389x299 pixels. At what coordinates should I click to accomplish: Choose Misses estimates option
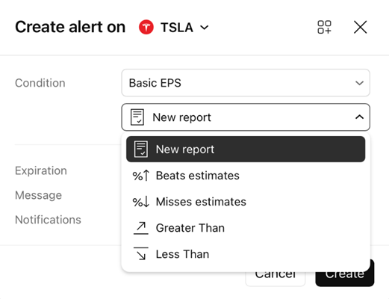(246, 202)
